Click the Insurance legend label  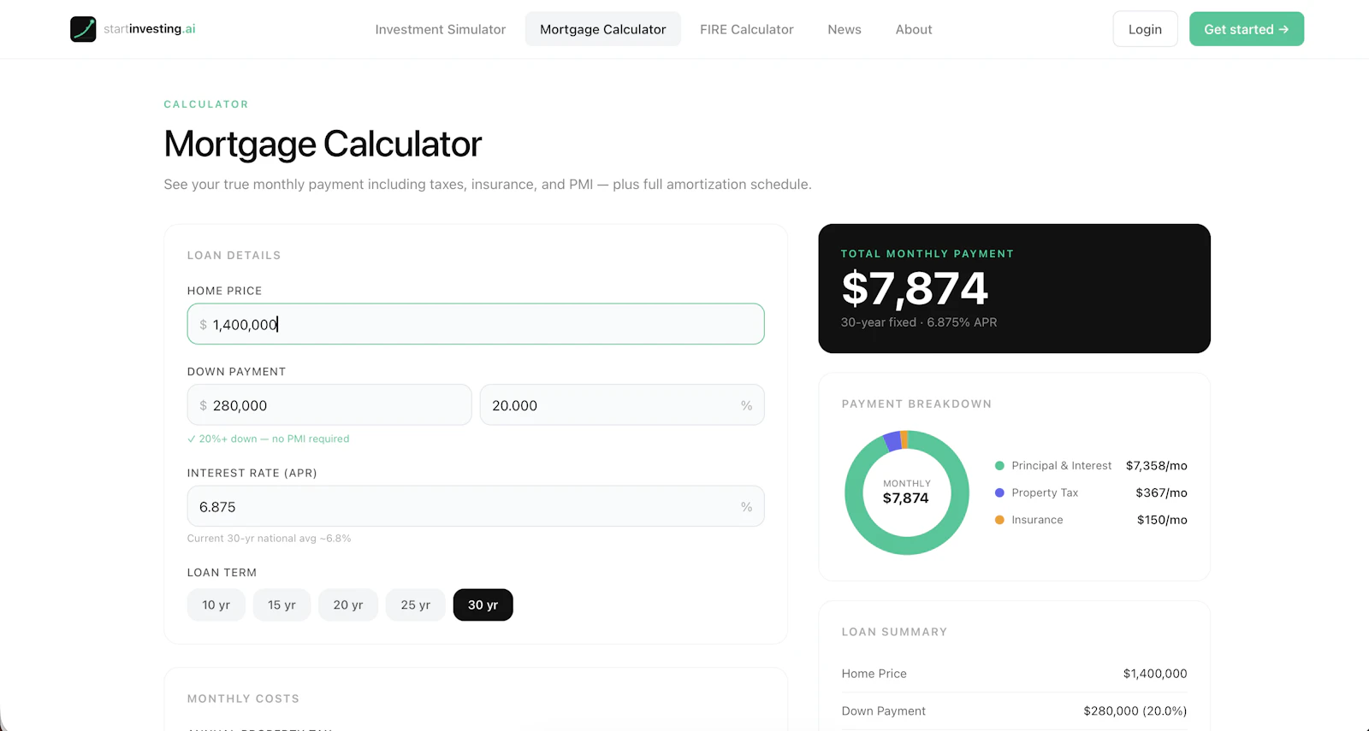coord(1037,520)
